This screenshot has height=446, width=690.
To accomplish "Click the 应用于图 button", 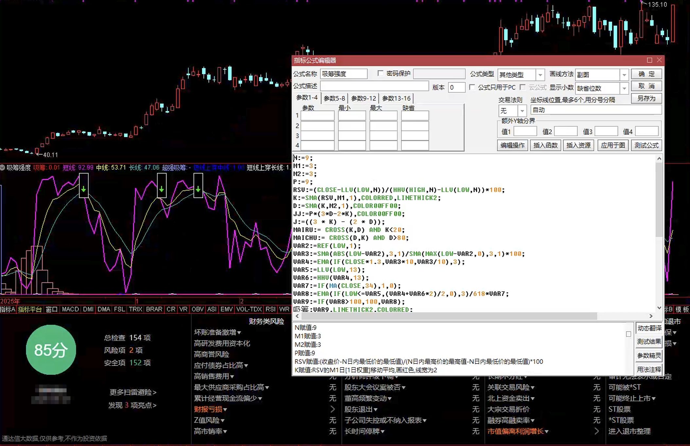I will click(x=613, y=145).
